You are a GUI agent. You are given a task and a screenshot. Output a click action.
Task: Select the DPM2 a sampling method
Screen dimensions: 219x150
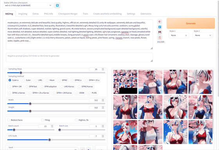(76, 80)
